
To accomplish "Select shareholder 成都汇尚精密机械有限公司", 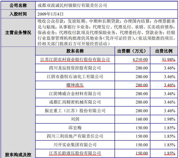I will click(75, 102).
